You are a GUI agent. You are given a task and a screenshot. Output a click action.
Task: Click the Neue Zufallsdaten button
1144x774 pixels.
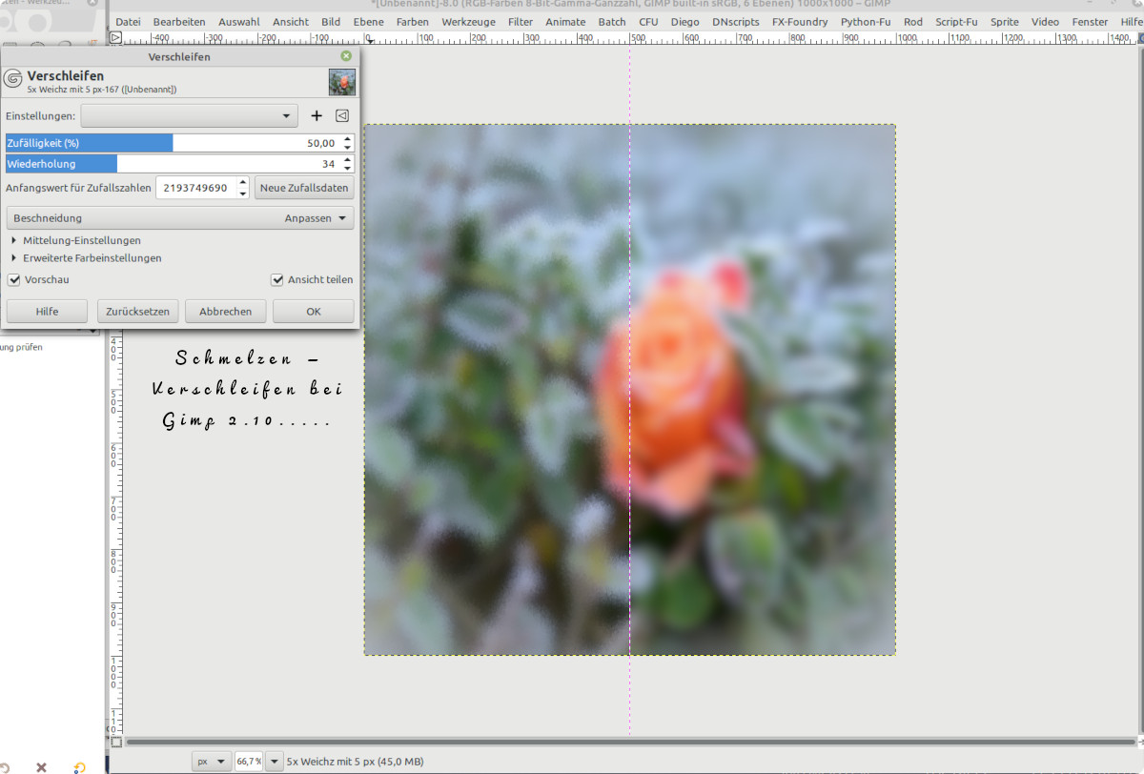coord(304,188)
